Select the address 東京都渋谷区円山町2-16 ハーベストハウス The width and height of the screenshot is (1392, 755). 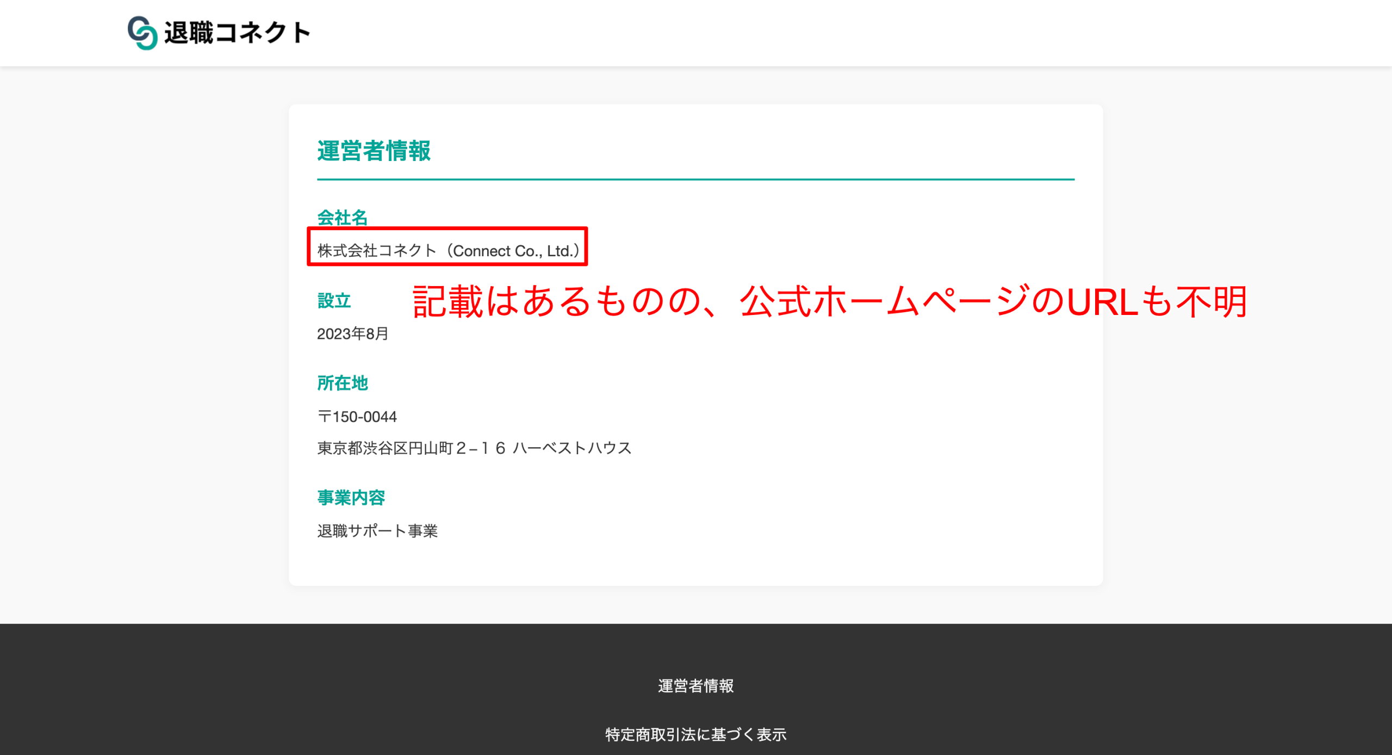click(474, 448)
